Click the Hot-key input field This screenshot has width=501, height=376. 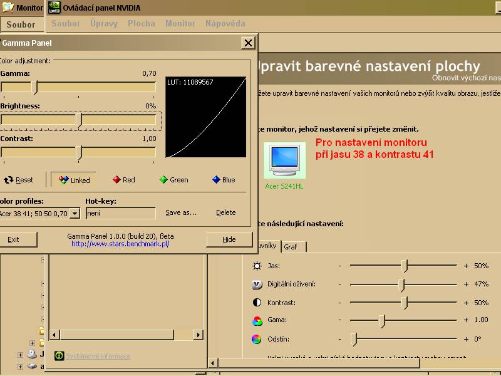pos(121,213)
